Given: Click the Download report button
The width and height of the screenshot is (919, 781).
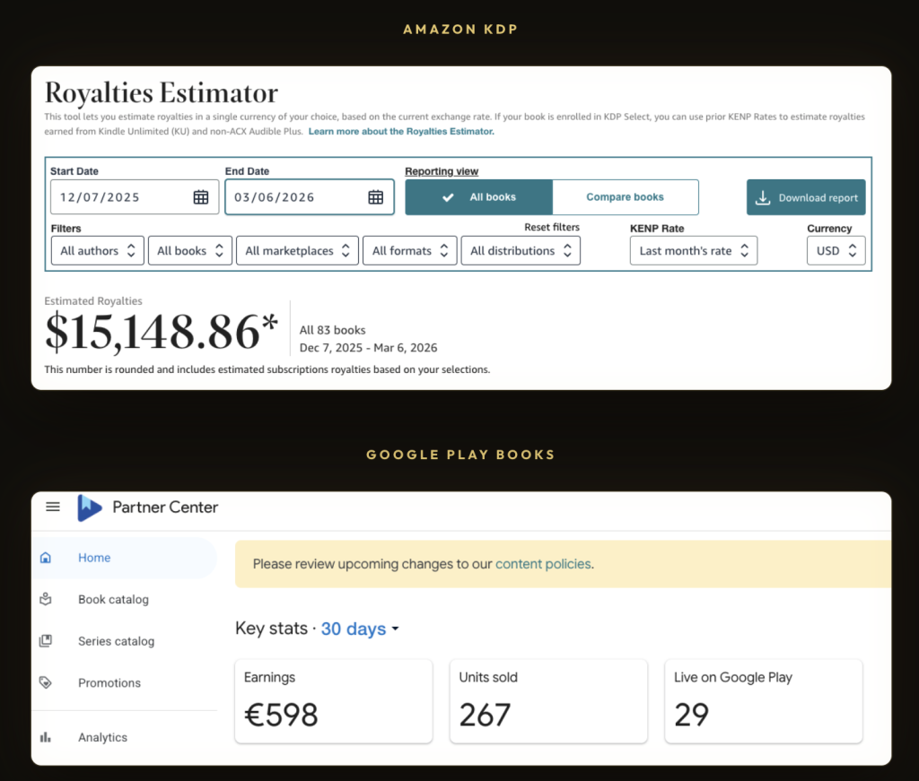Looking at the screenshot, I should pyautogui.click(x=806, y=198).
